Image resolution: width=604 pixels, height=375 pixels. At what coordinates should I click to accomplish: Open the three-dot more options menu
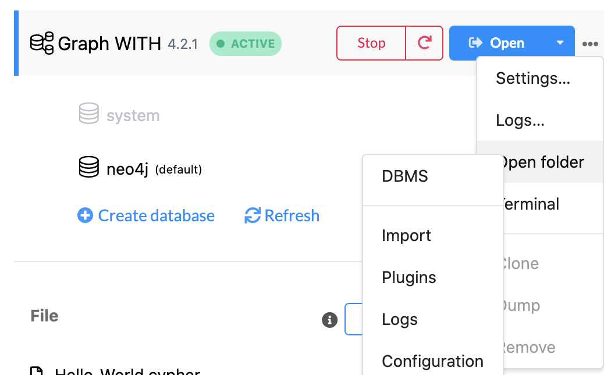coord(590,44)
